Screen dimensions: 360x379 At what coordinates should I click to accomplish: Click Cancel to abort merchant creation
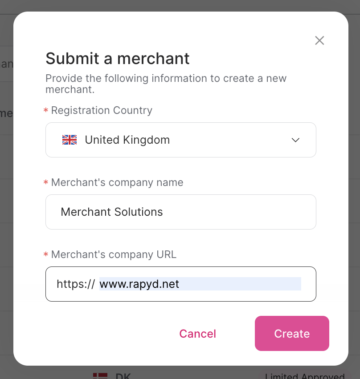point(197,334)
